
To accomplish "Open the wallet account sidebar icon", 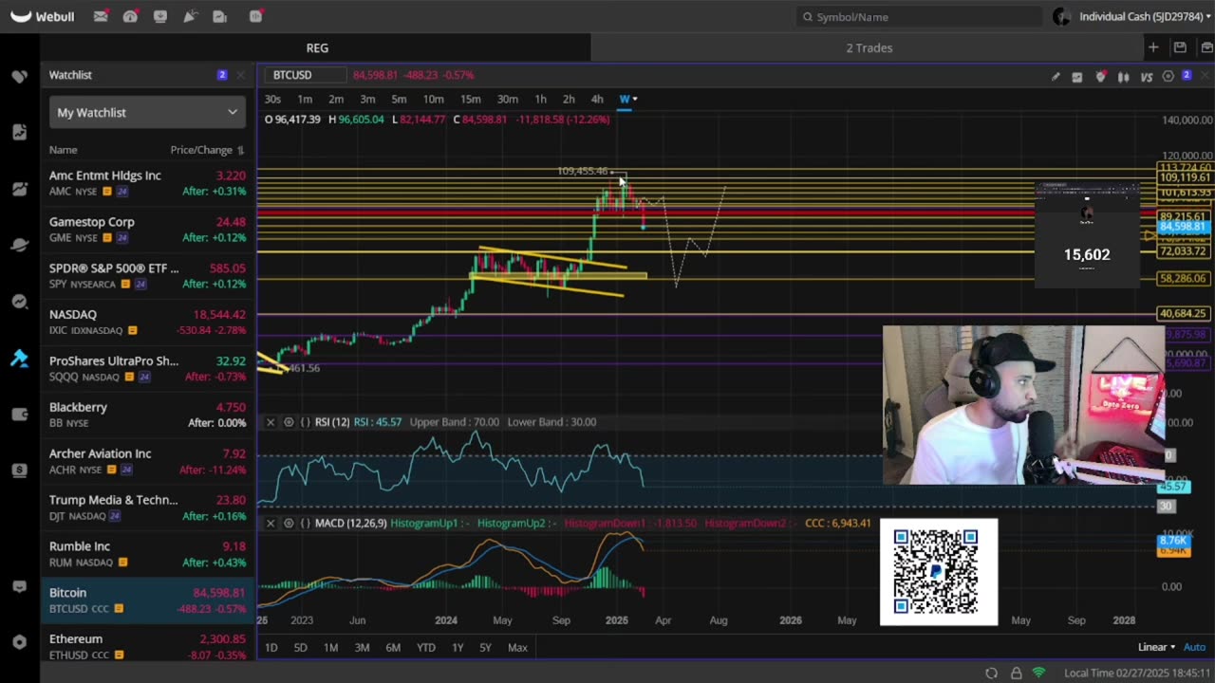I will 19,414.
